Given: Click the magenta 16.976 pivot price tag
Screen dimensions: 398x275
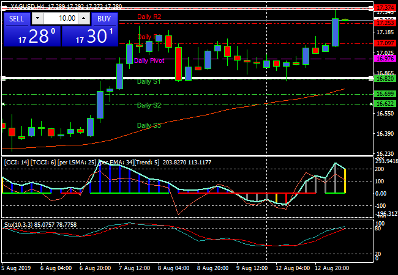Looking at the screenshot, I should point(385,59).
